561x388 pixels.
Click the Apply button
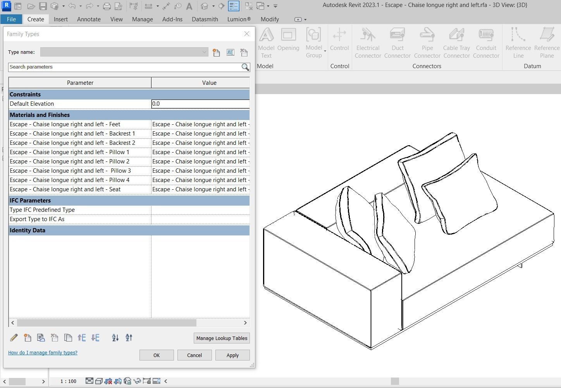(x=232, y=355)
